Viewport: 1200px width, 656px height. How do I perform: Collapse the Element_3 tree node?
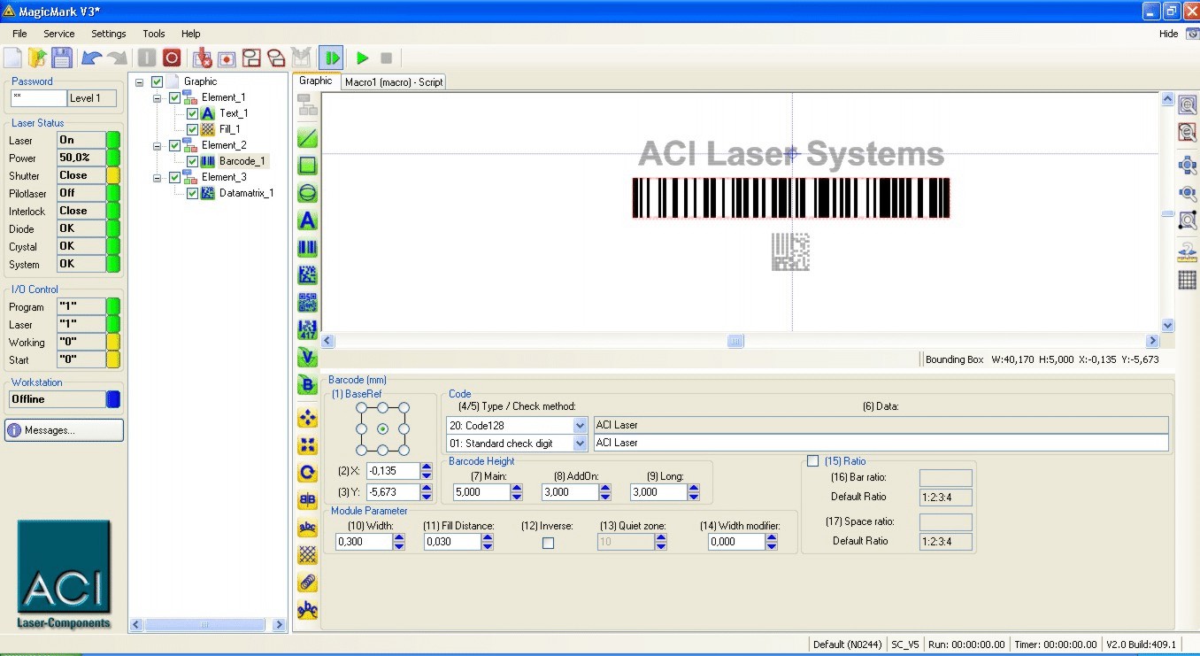pyautogui.click(x=158, y=177)
